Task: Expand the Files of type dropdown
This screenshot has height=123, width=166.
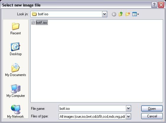Action: [129, 116]
